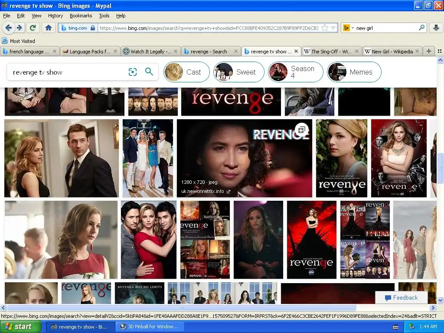Open the REVENGE woman close-up thumbnail
Image resolution: width=444 pixels, height=333 pixels.
(245, 158)
